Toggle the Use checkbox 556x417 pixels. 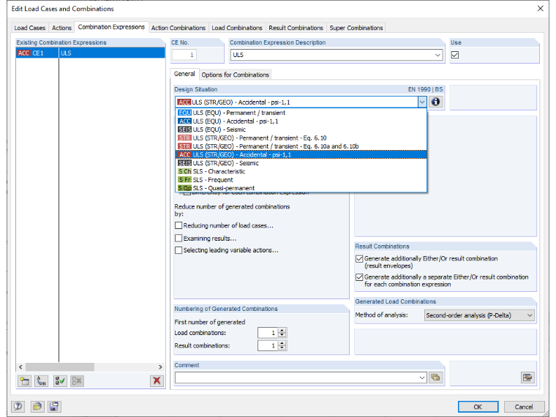tap(455, 55)
